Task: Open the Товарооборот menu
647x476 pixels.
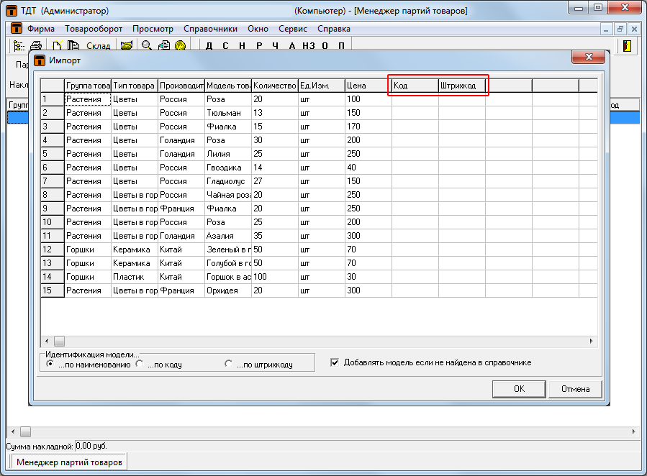Action: click(94, 29)
